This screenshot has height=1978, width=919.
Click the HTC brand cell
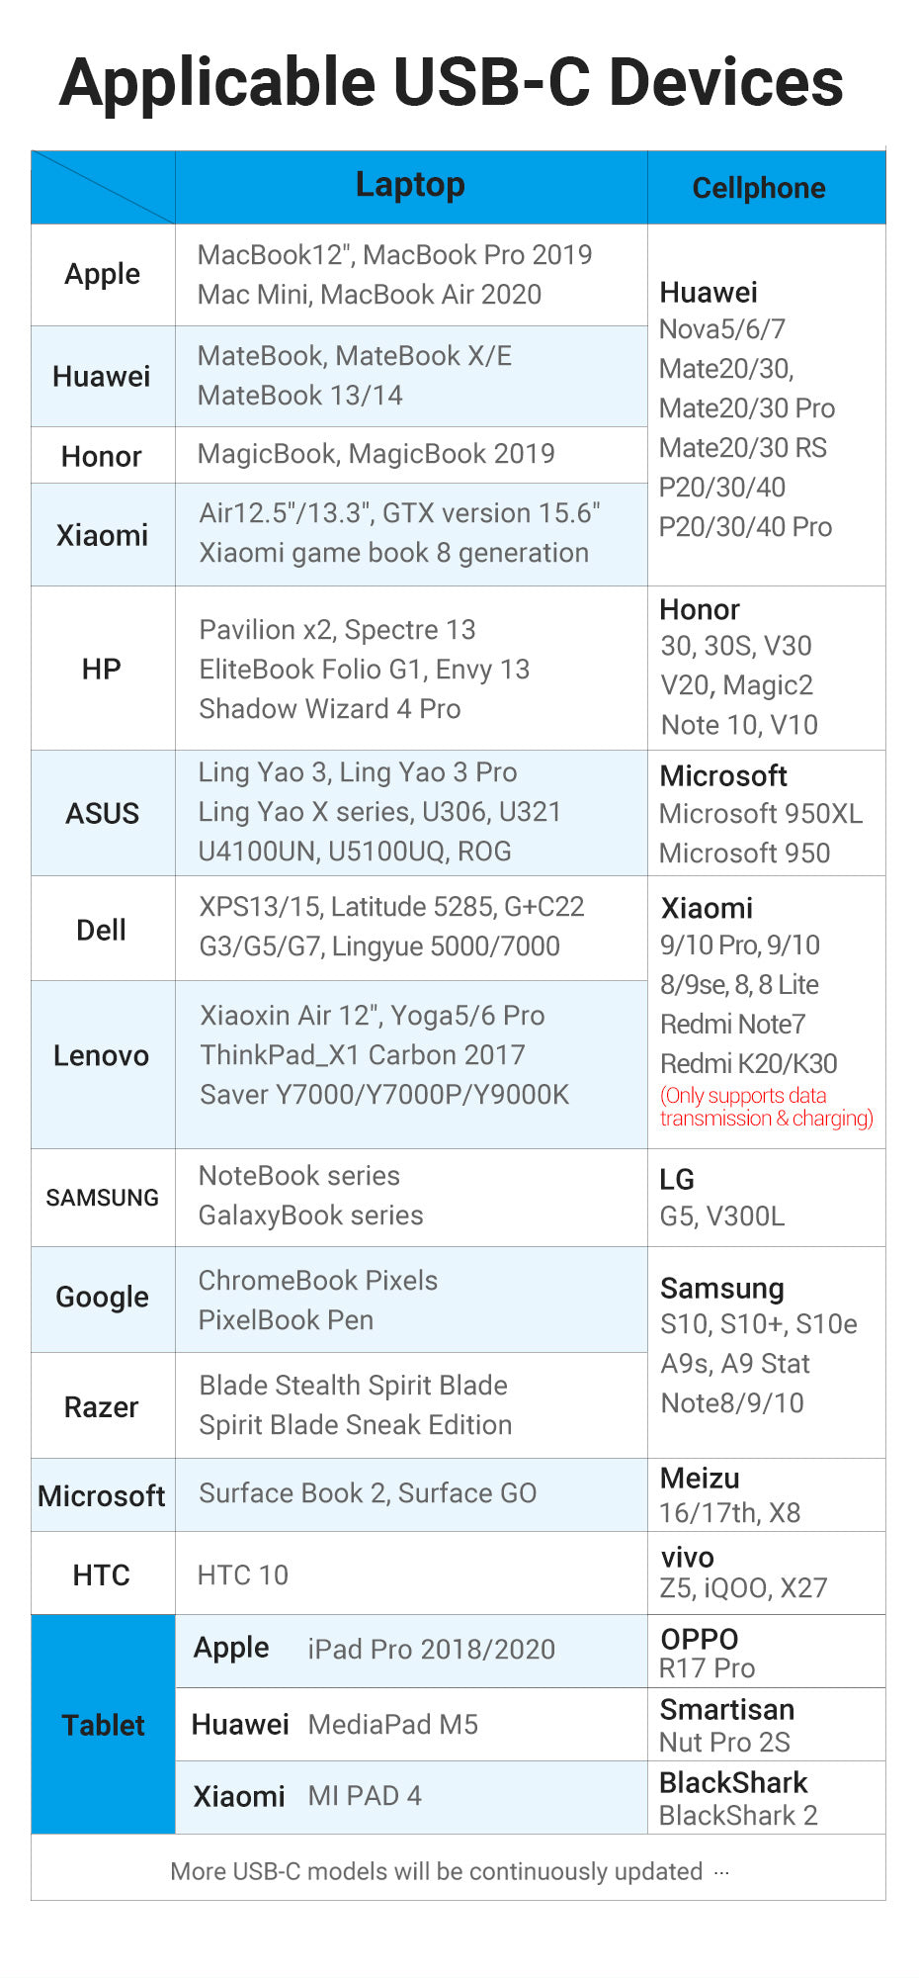[x=102, y=1574]
